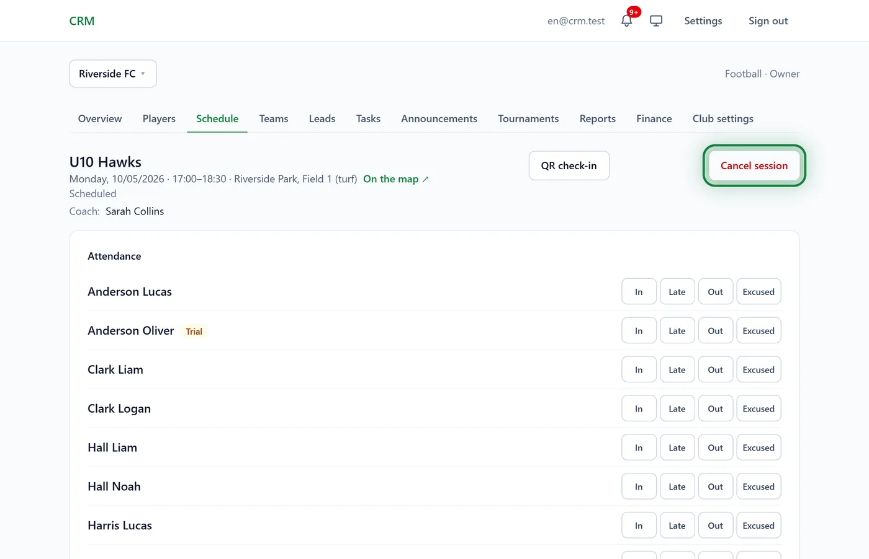Select the Schedule tab
Screen dimensions: 869x559
click(x=217, y=118)
